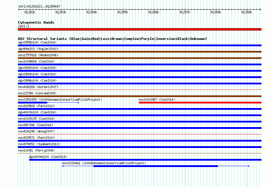This screenshot has height=187, width=270.
Task: Select the 2p11.1 band label
Action: tap(24, 26)
